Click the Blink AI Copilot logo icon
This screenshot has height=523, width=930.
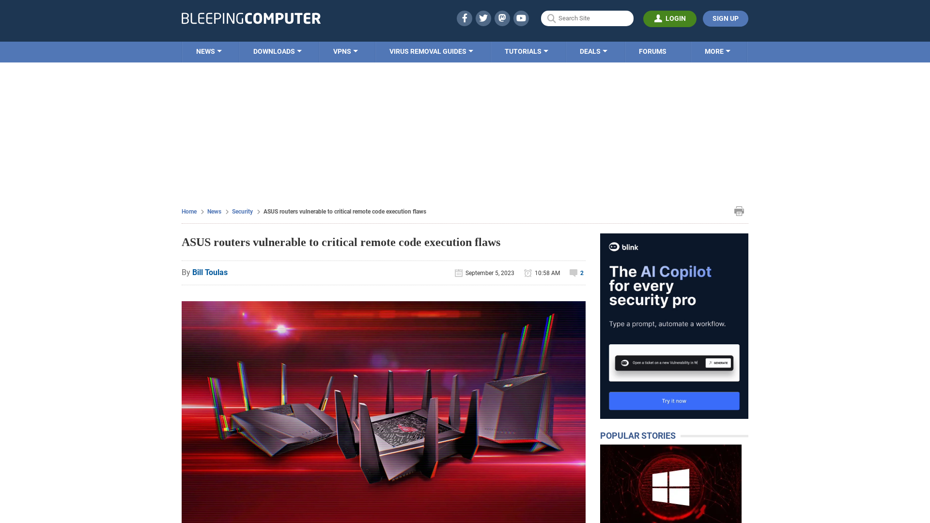(613, 246)
